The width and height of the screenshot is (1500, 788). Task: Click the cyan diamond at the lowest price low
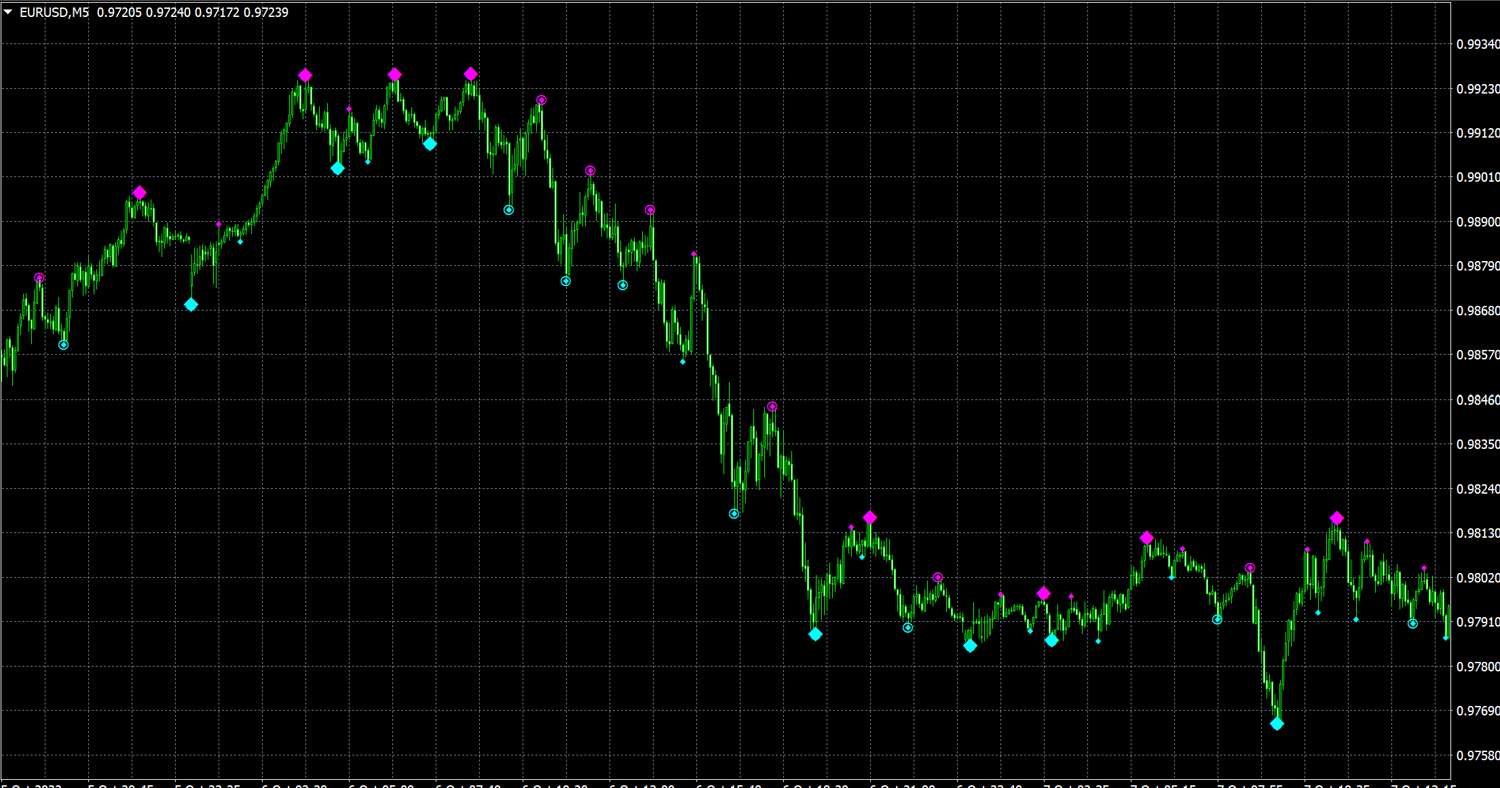click(x=1277, y=724)
